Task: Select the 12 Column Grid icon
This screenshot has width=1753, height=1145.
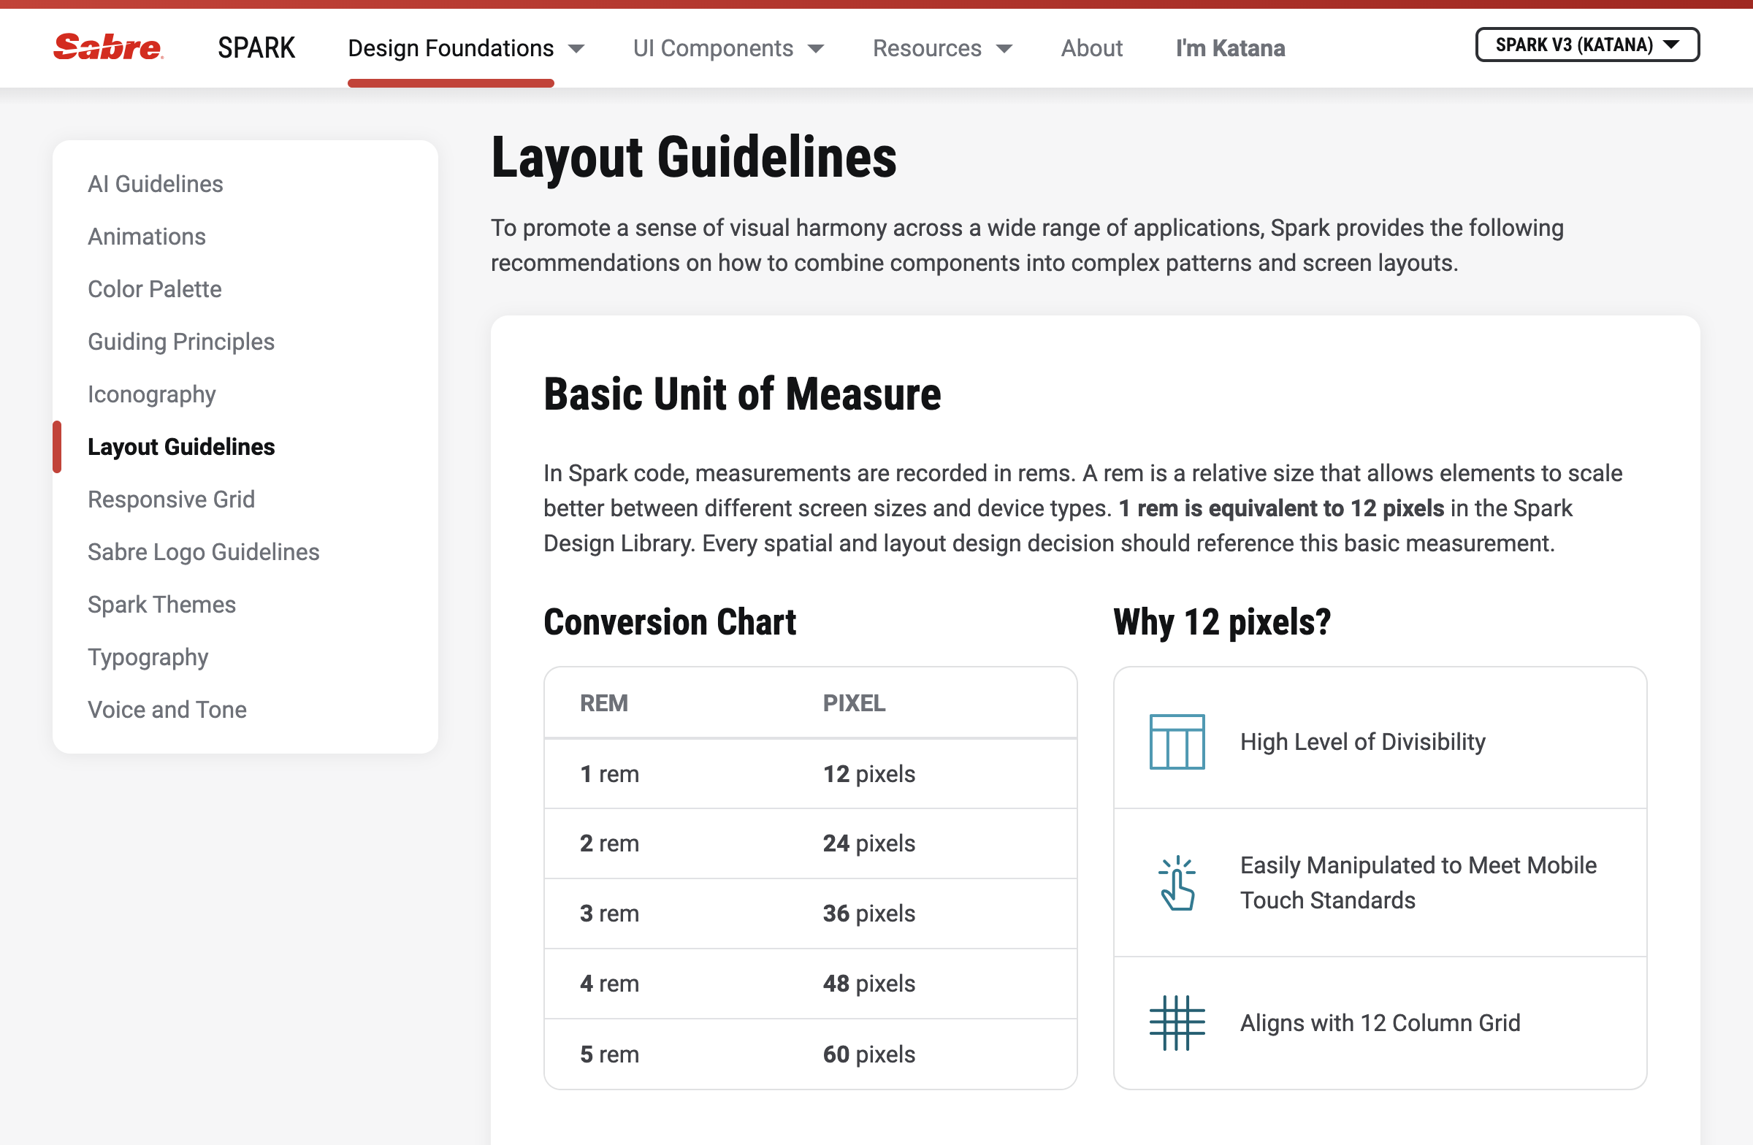Action: point(1176,1022)
